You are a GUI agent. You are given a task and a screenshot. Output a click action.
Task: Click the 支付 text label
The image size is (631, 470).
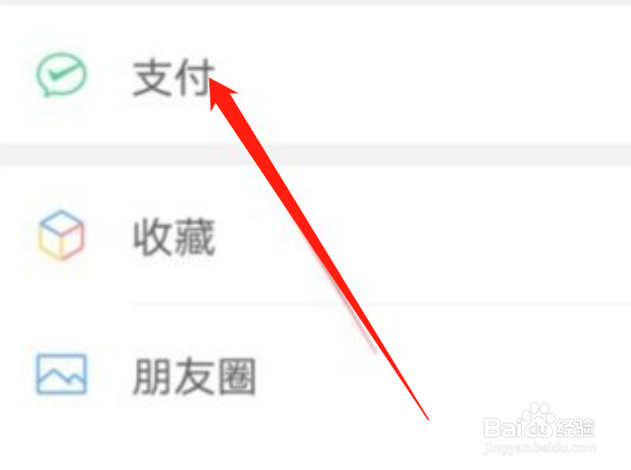tap(173, 78)
